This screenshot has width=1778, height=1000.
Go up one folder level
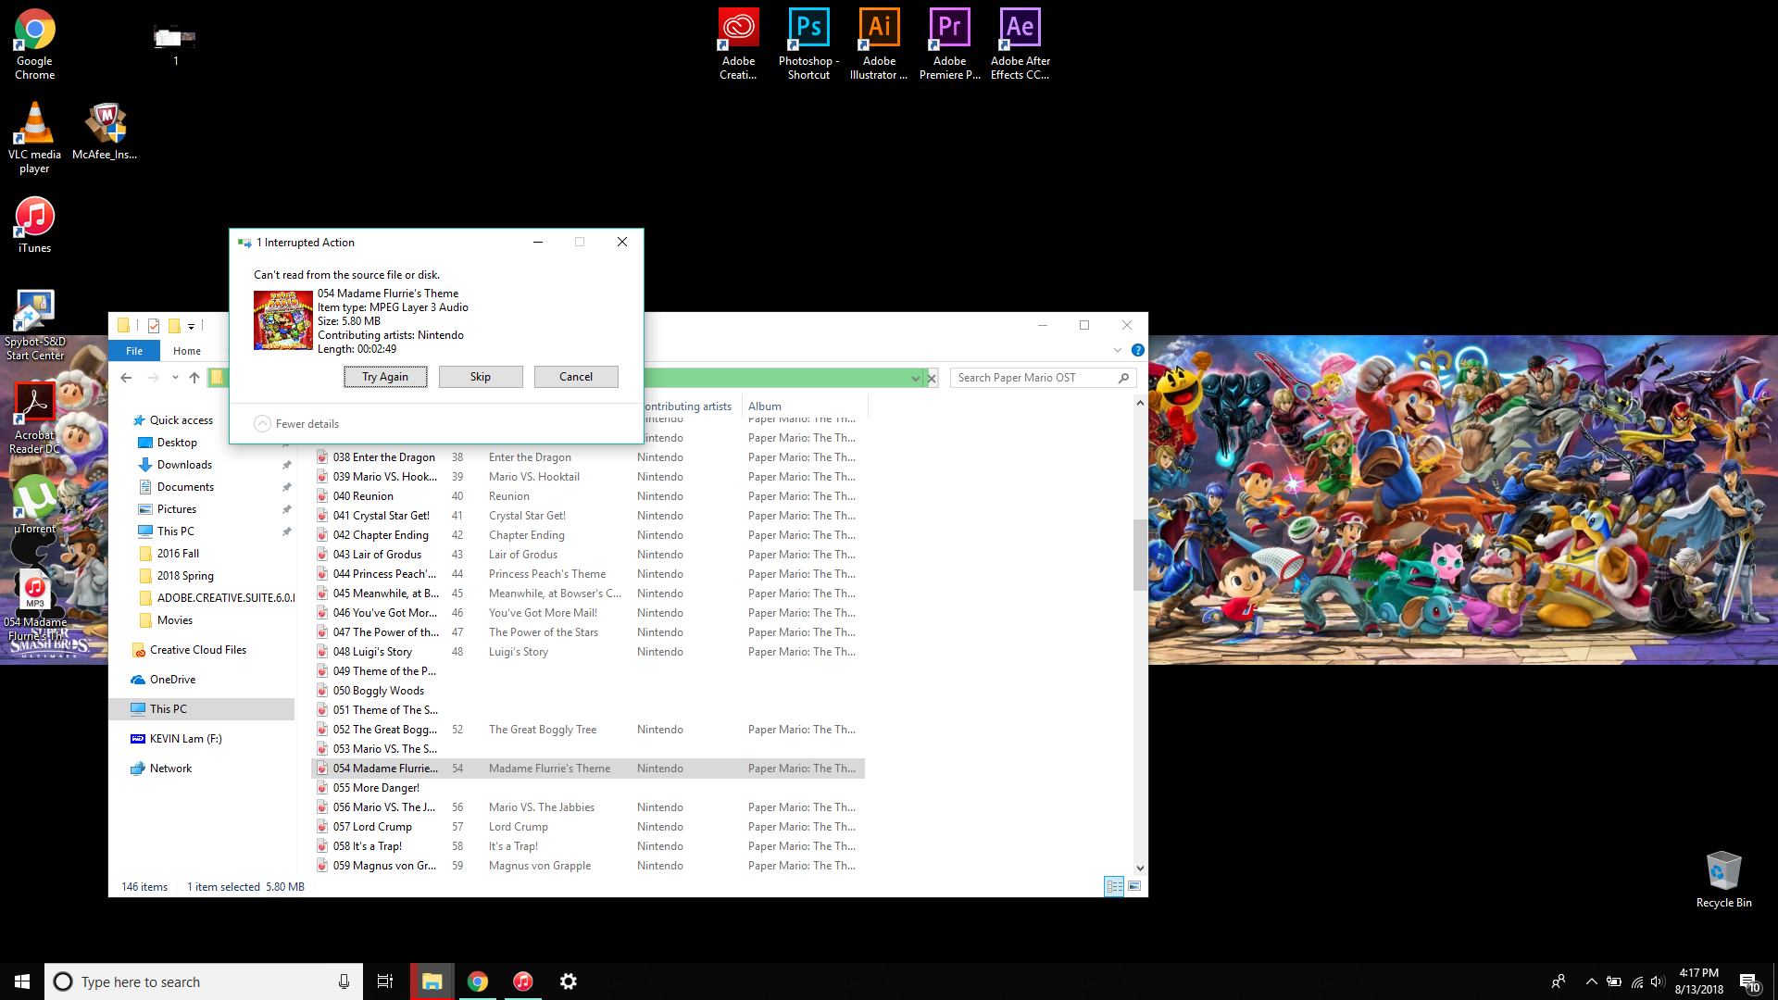[x=194, y=378]
